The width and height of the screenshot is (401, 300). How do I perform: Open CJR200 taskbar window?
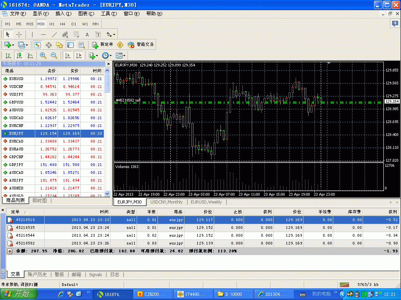tap(153, 294)
